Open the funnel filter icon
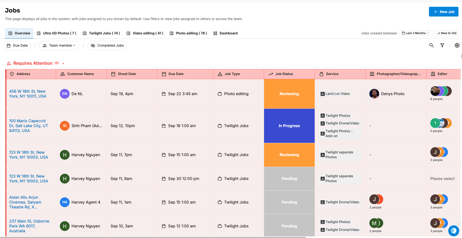 (x=442, y=45)
